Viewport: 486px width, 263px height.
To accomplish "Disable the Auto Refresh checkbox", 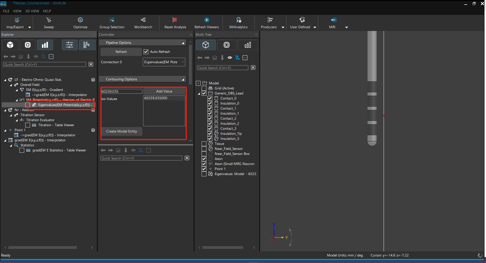I will click(146, 52).
